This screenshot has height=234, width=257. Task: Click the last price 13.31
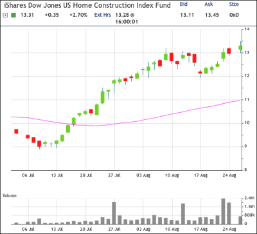click(x=27, y=15)
